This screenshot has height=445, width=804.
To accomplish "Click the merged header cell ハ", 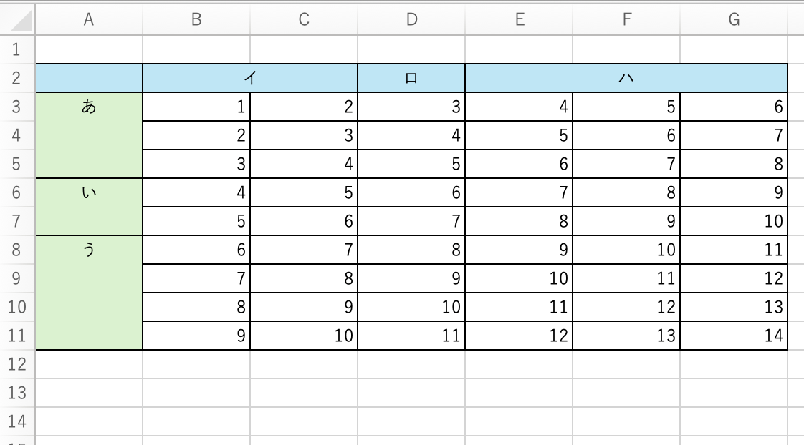I will [x=626, y=78].
